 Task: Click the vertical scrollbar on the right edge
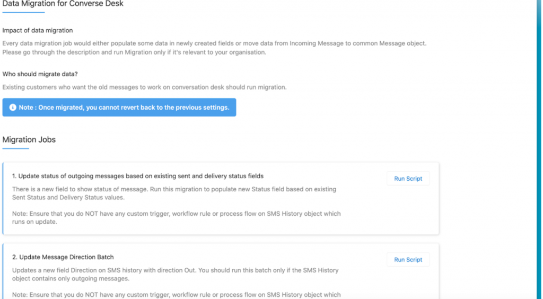pos(539,148)
